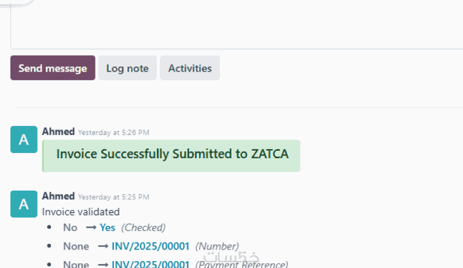Click the Yesterday at 5:25 PM timestamp
The width and height of the screenshot is (463, 268).
click(113, 197)
